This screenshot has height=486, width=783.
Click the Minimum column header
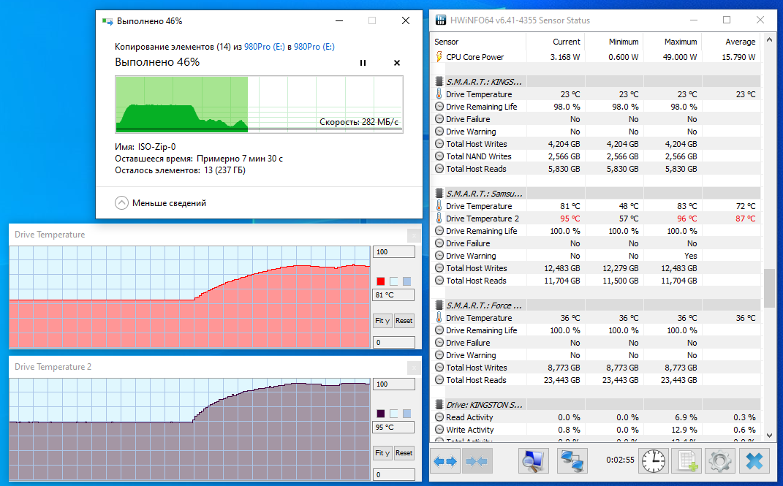pyautogui.click(x=613, y=42)
